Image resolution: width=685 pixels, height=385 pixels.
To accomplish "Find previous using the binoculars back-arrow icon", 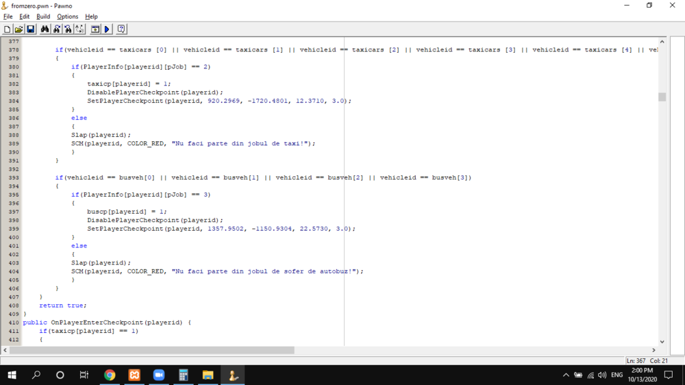I will [x=68, y=29].
